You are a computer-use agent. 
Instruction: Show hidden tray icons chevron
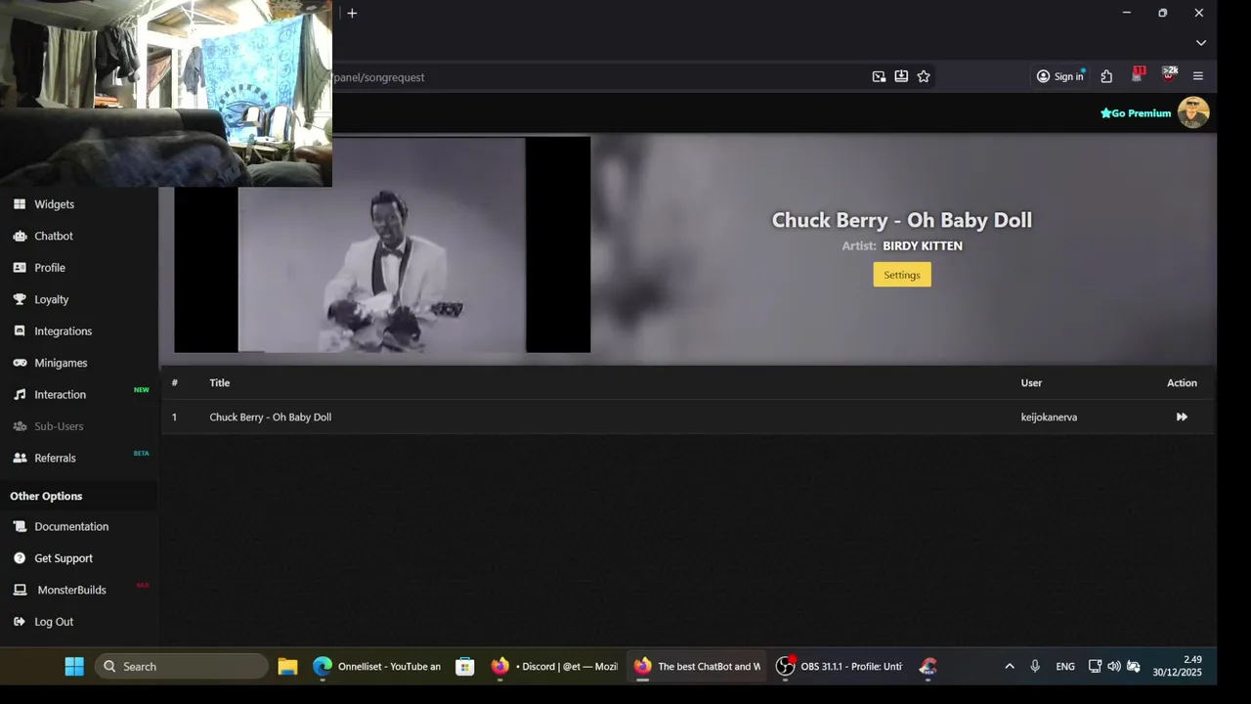coord(1010,667)
